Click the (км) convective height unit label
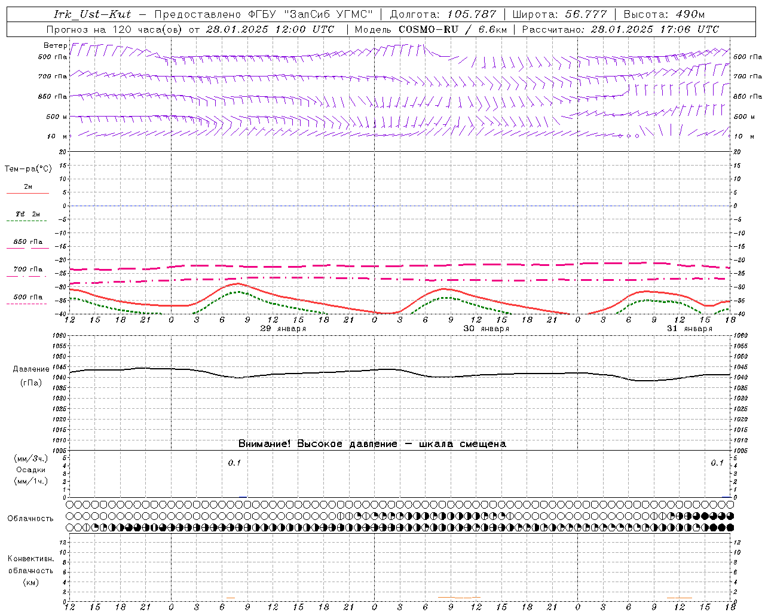765x612 pixels. point(31,582)
